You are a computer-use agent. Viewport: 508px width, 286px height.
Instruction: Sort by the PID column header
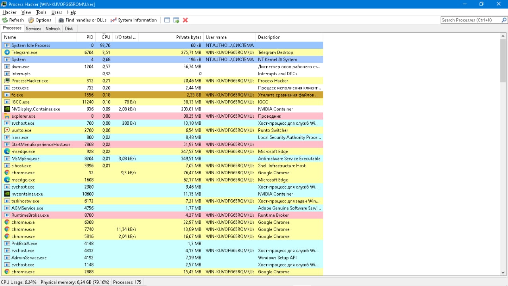pos(86,37)
